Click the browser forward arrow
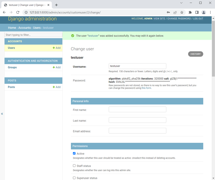This screenshot has width=215, height=180. pyautogui.click(x=11, y=12)
